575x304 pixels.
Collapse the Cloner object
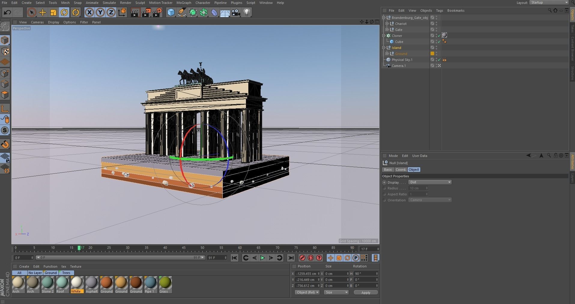[x=384, y=36]
